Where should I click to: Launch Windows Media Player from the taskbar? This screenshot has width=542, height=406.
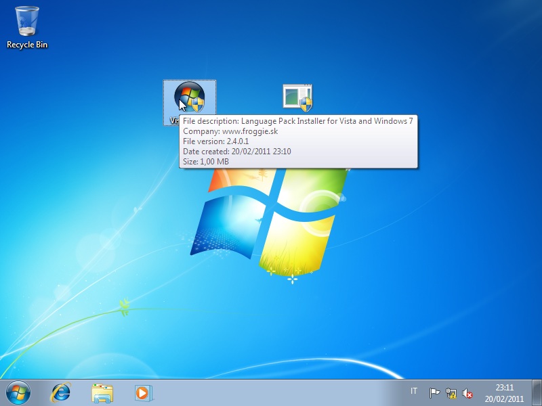[143, 393]
